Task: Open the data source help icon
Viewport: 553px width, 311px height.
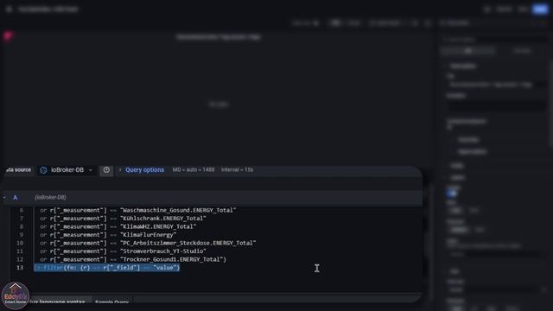Action: (106, 170)
